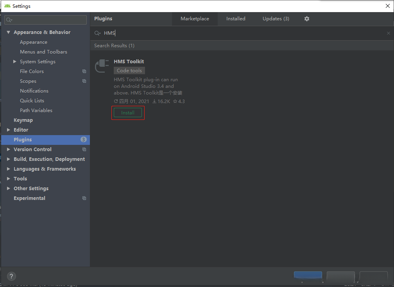Expand the Other Settings arrow
Viewport: 394px width, 287px height.
[x=8, y=188]
